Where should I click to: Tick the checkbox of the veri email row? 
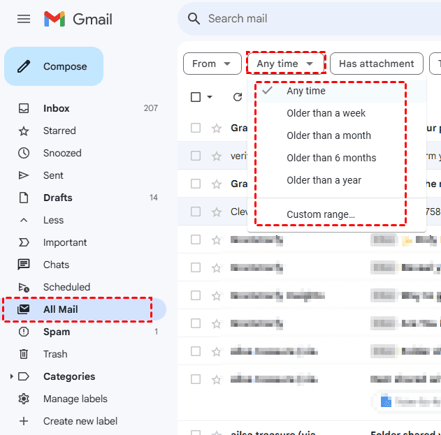[196, 156]
